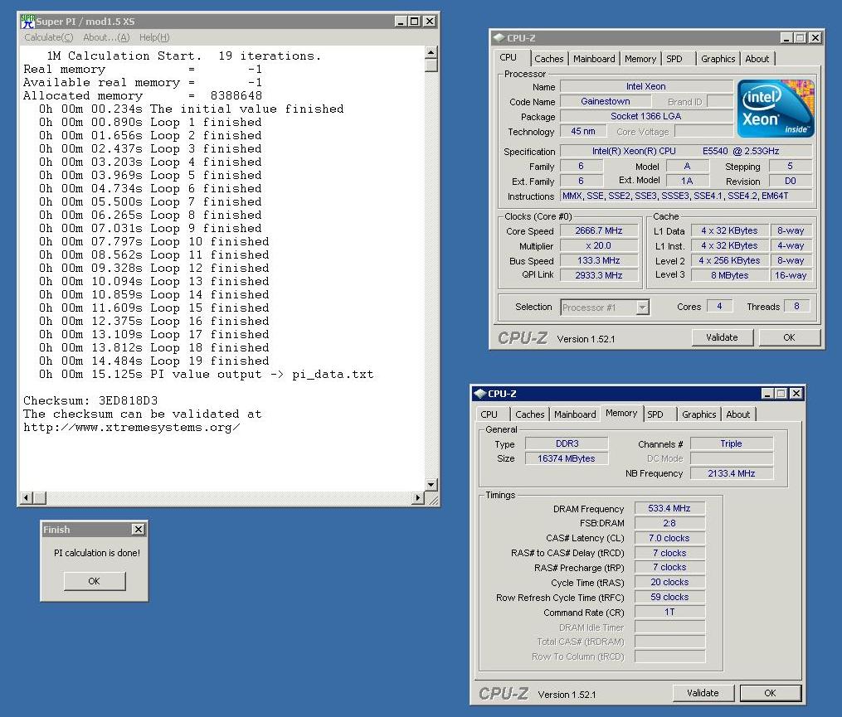This screenshot has width=842, height=717.
Task: Click Validate in upper CPU-Z window
Action: [x=722, y=337]
